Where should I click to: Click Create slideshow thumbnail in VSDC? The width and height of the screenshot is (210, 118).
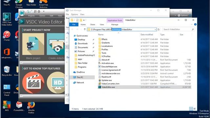click(x=56, y=44)
